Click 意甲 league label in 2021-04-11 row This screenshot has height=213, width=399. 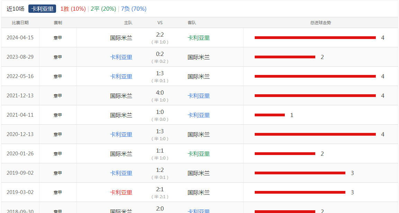tap(58, 115)
